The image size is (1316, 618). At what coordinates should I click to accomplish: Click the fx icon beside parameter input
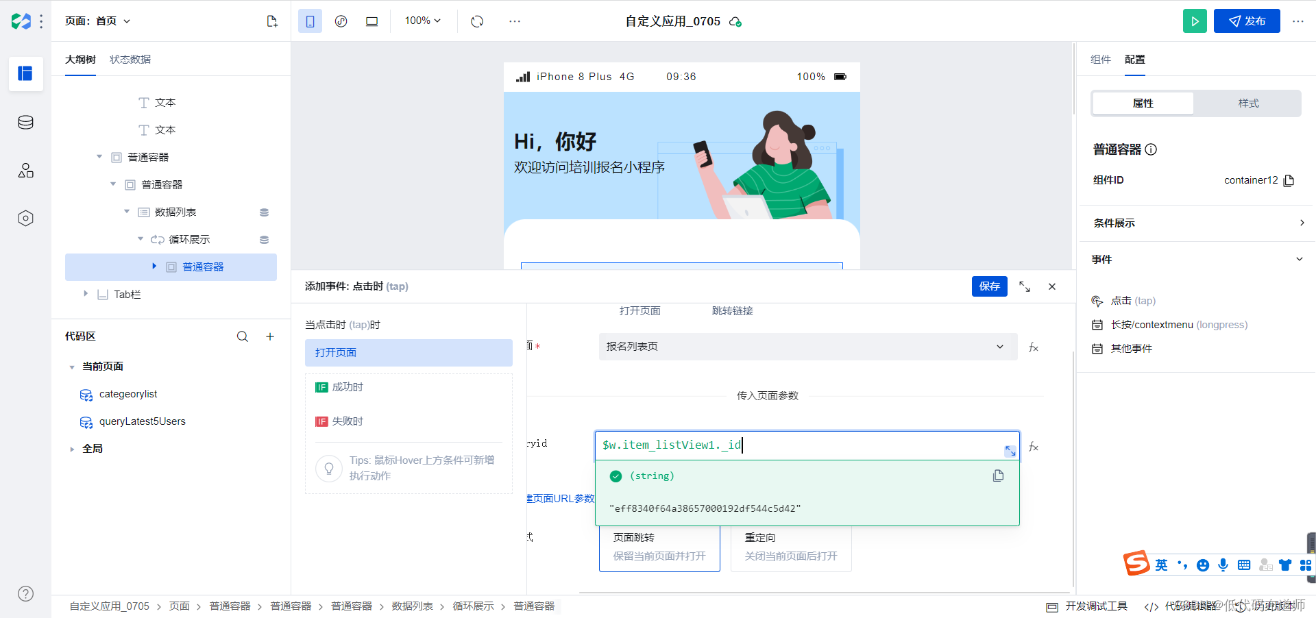(1034, 447)
